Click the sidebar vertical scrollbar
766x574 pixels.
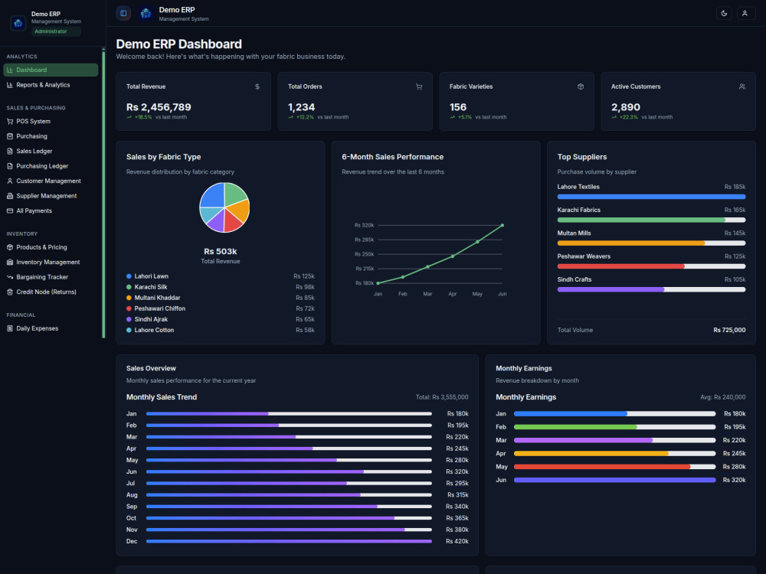pyautogui.click(x=103, y=193)
